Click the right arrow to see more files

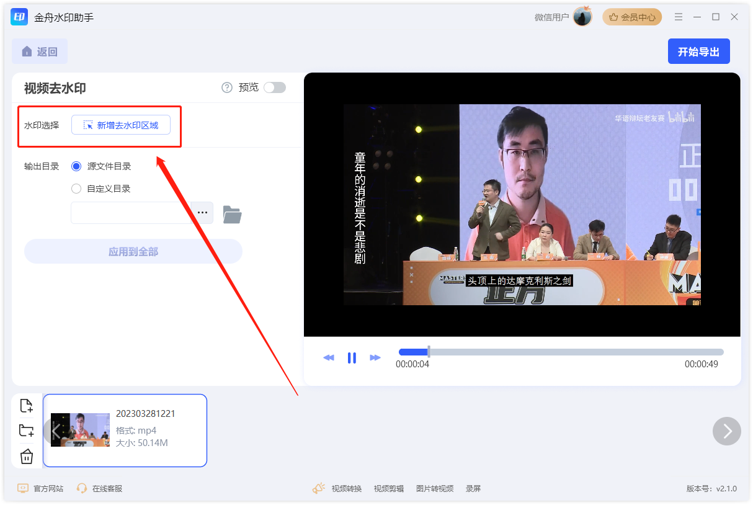726,431
